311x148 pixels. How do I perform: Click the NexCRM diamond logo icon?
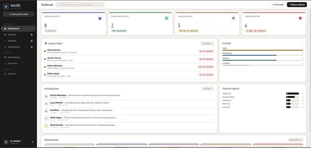[x=6, y=7]
